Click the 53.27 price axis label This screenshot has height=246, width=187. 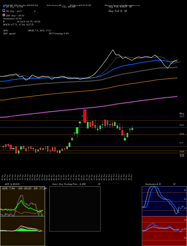coord(182,116)
